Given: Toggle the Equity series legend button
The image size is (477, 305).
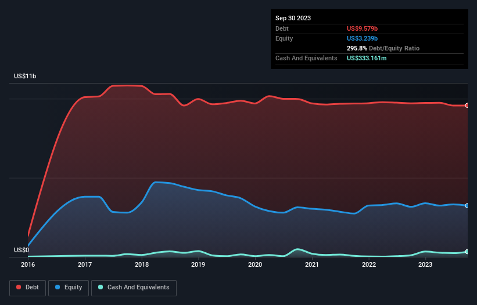Looking at the screenshot, I should click(69, 288).
